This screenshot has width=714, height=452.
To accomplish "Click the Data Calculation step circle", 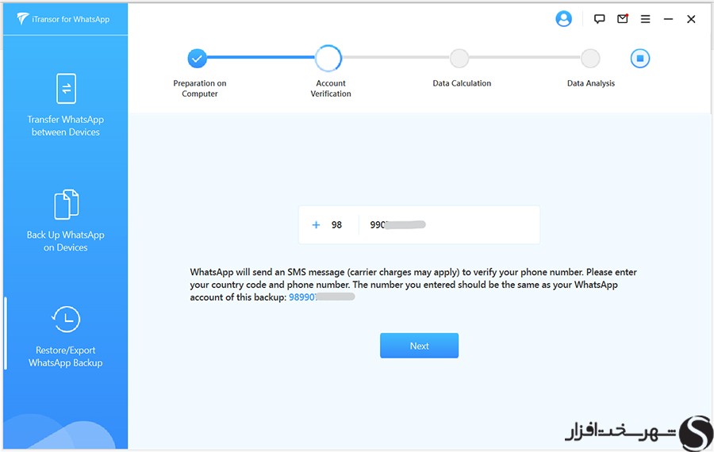I will tap(459, 58).
